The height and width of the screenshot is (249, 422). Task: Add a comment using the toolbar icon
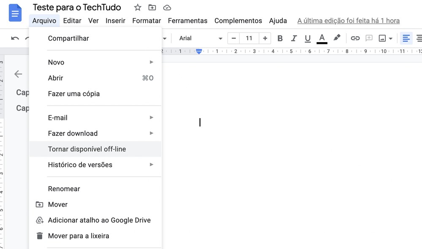pyautogui.click(x=369, y=38)
